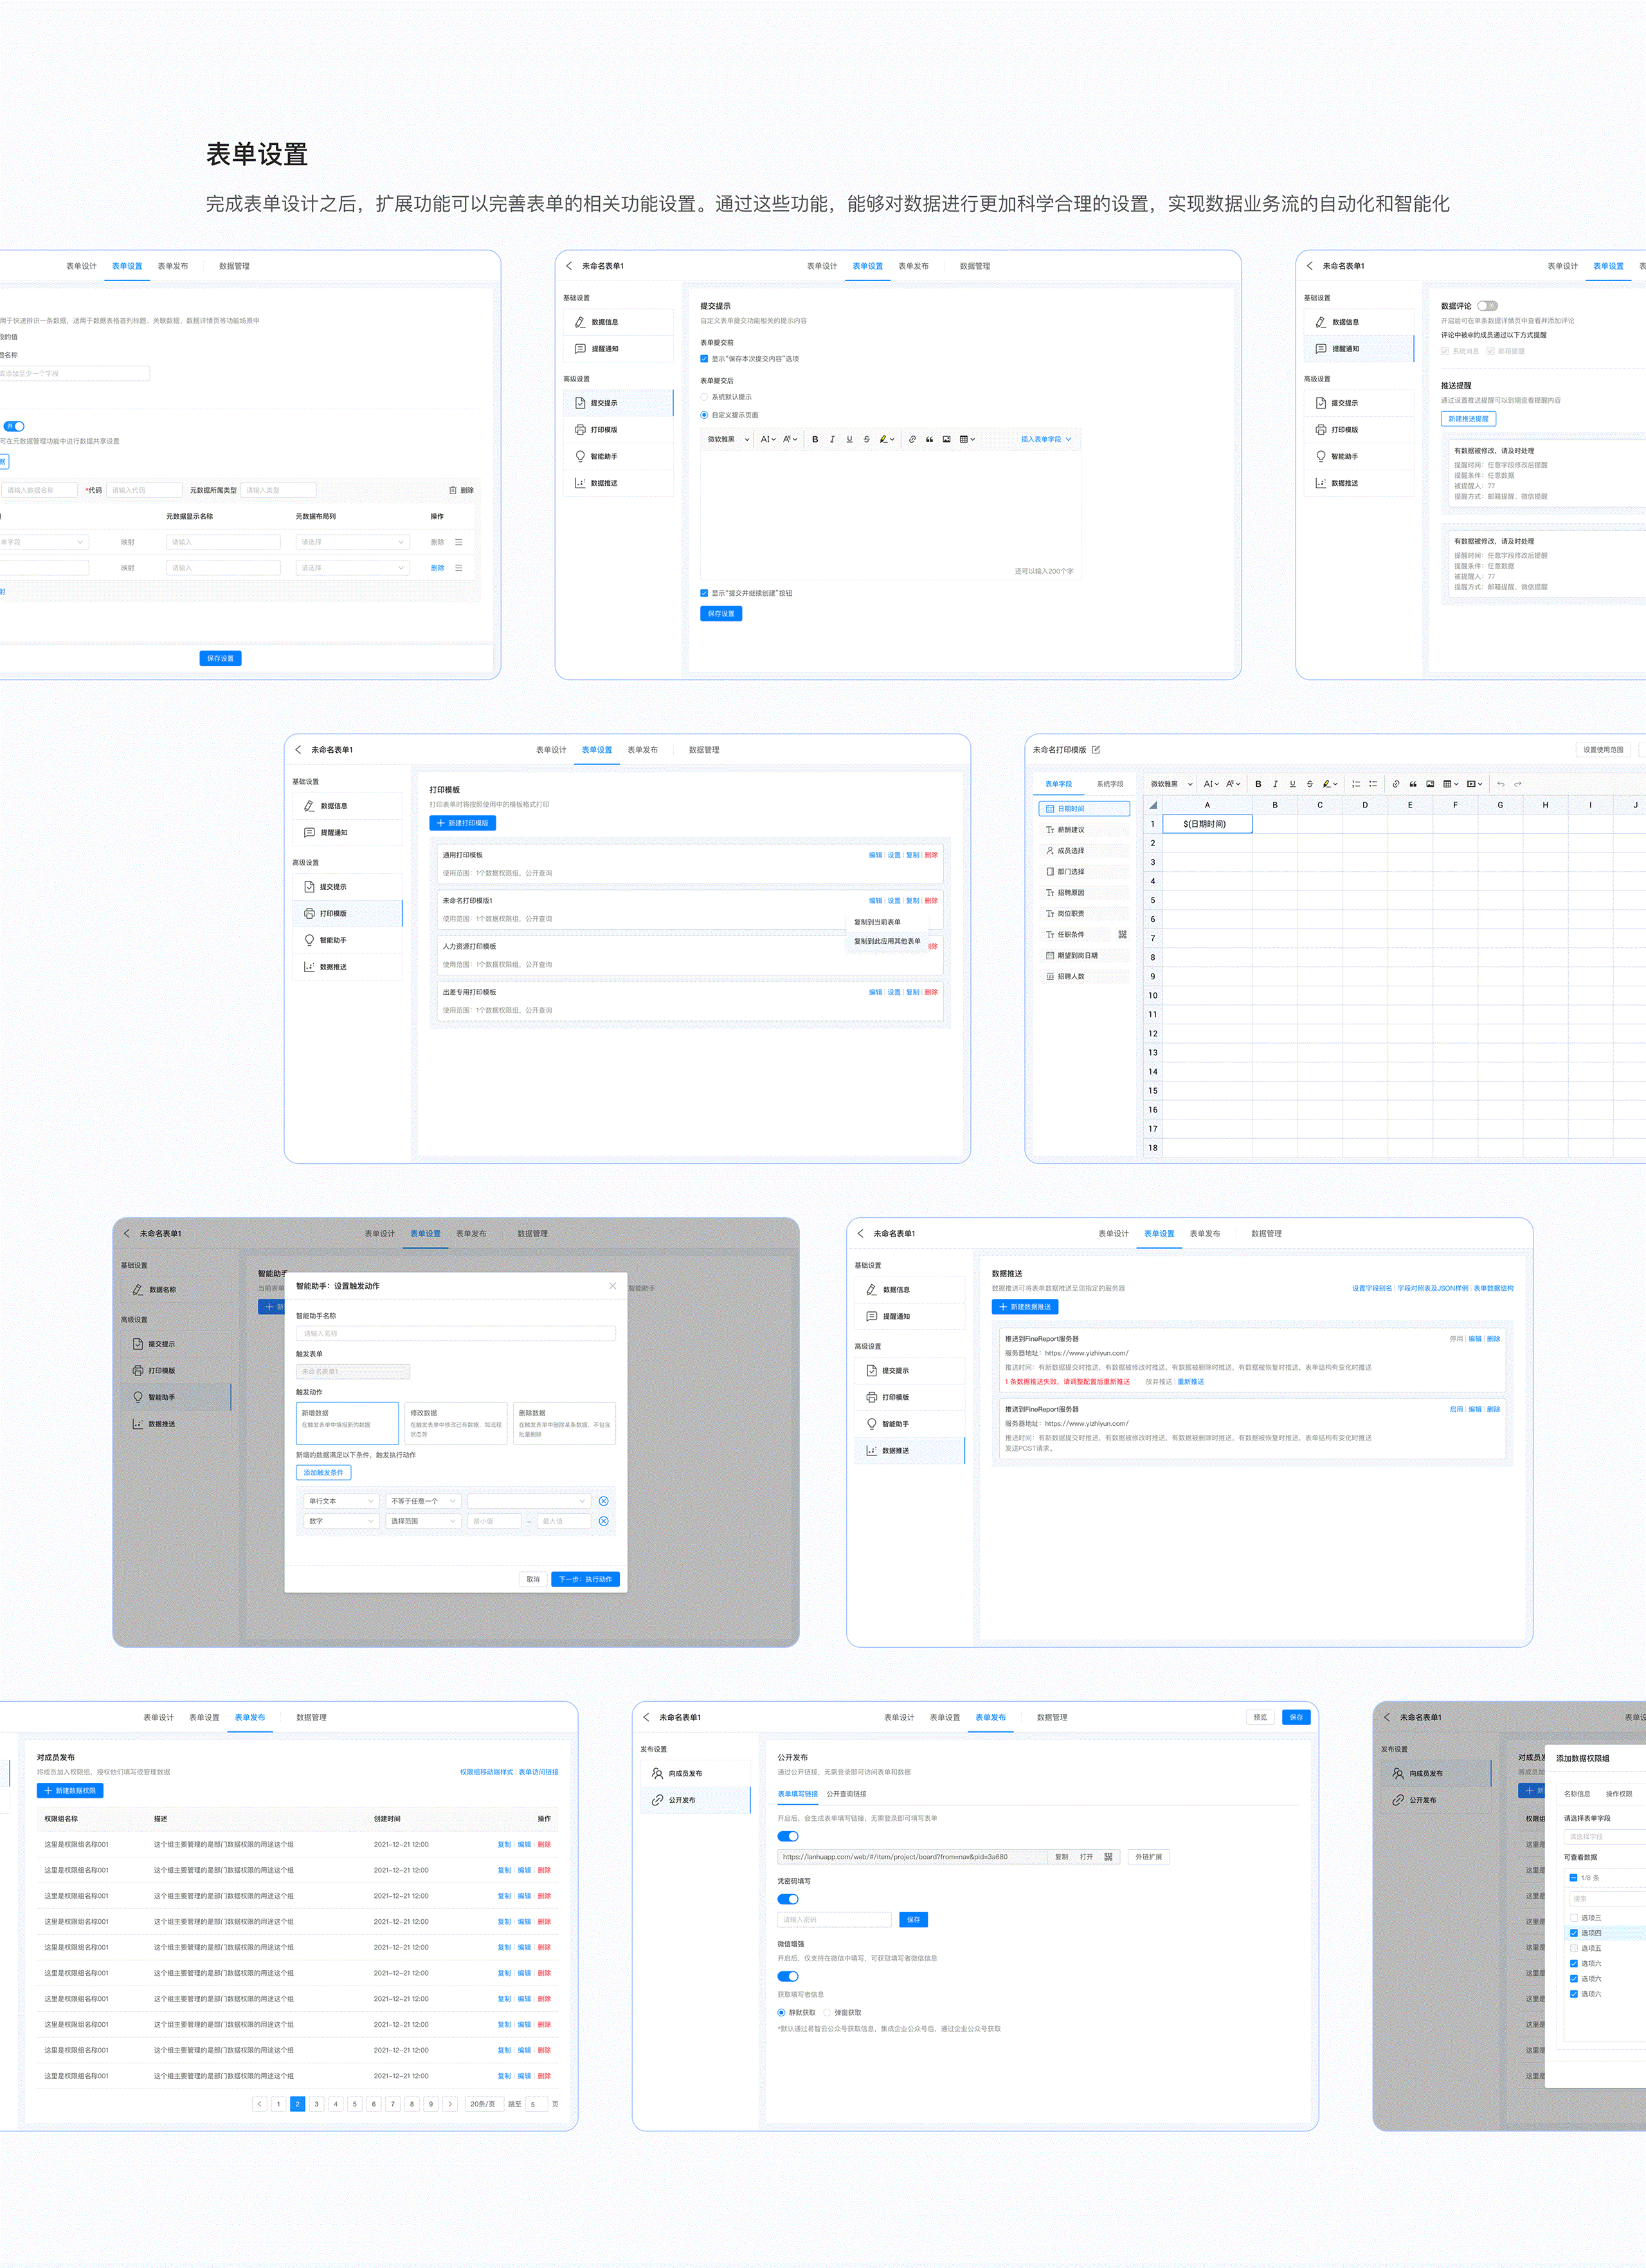Click the QR icon beside 任职条件 field
The height and width of the screenshot is (2268, 1646).
pyautogui.click(x=1123, y=935)
